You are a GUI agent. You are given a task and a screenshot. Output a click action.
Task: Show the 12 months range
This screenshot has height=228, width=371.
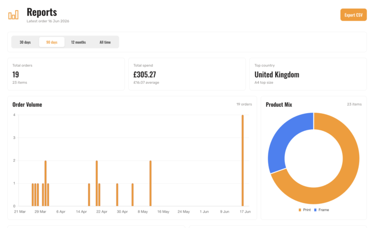(x=78, y=42)
